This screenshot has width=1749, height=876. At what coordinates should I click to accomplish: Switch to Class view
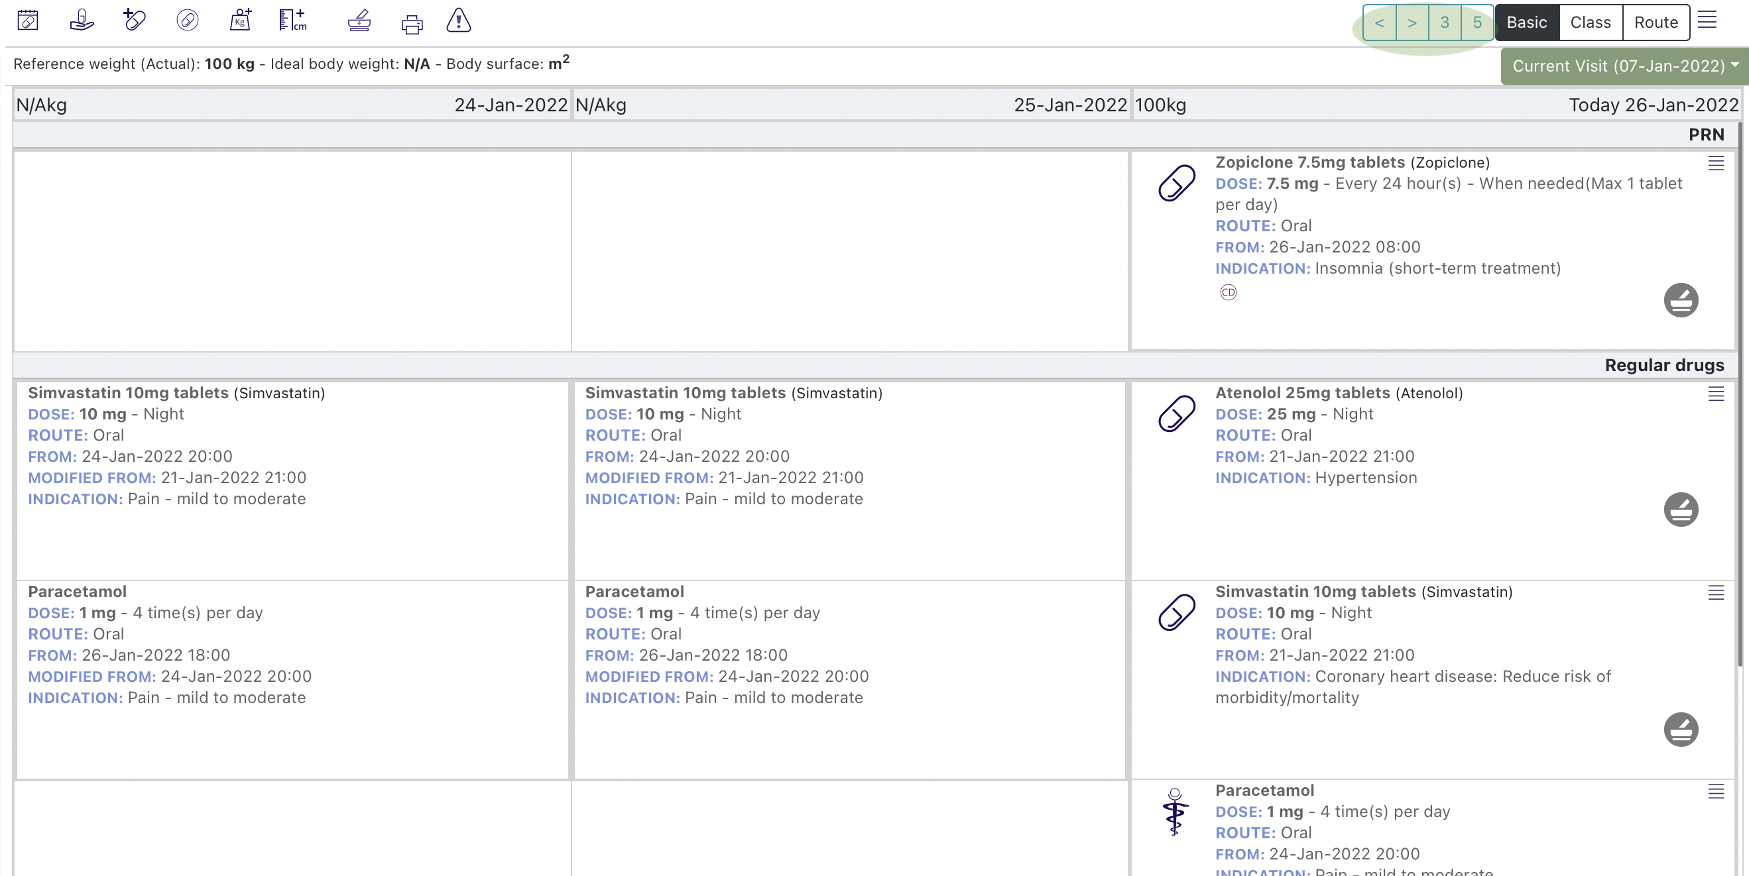click(x=1590, y=23)
